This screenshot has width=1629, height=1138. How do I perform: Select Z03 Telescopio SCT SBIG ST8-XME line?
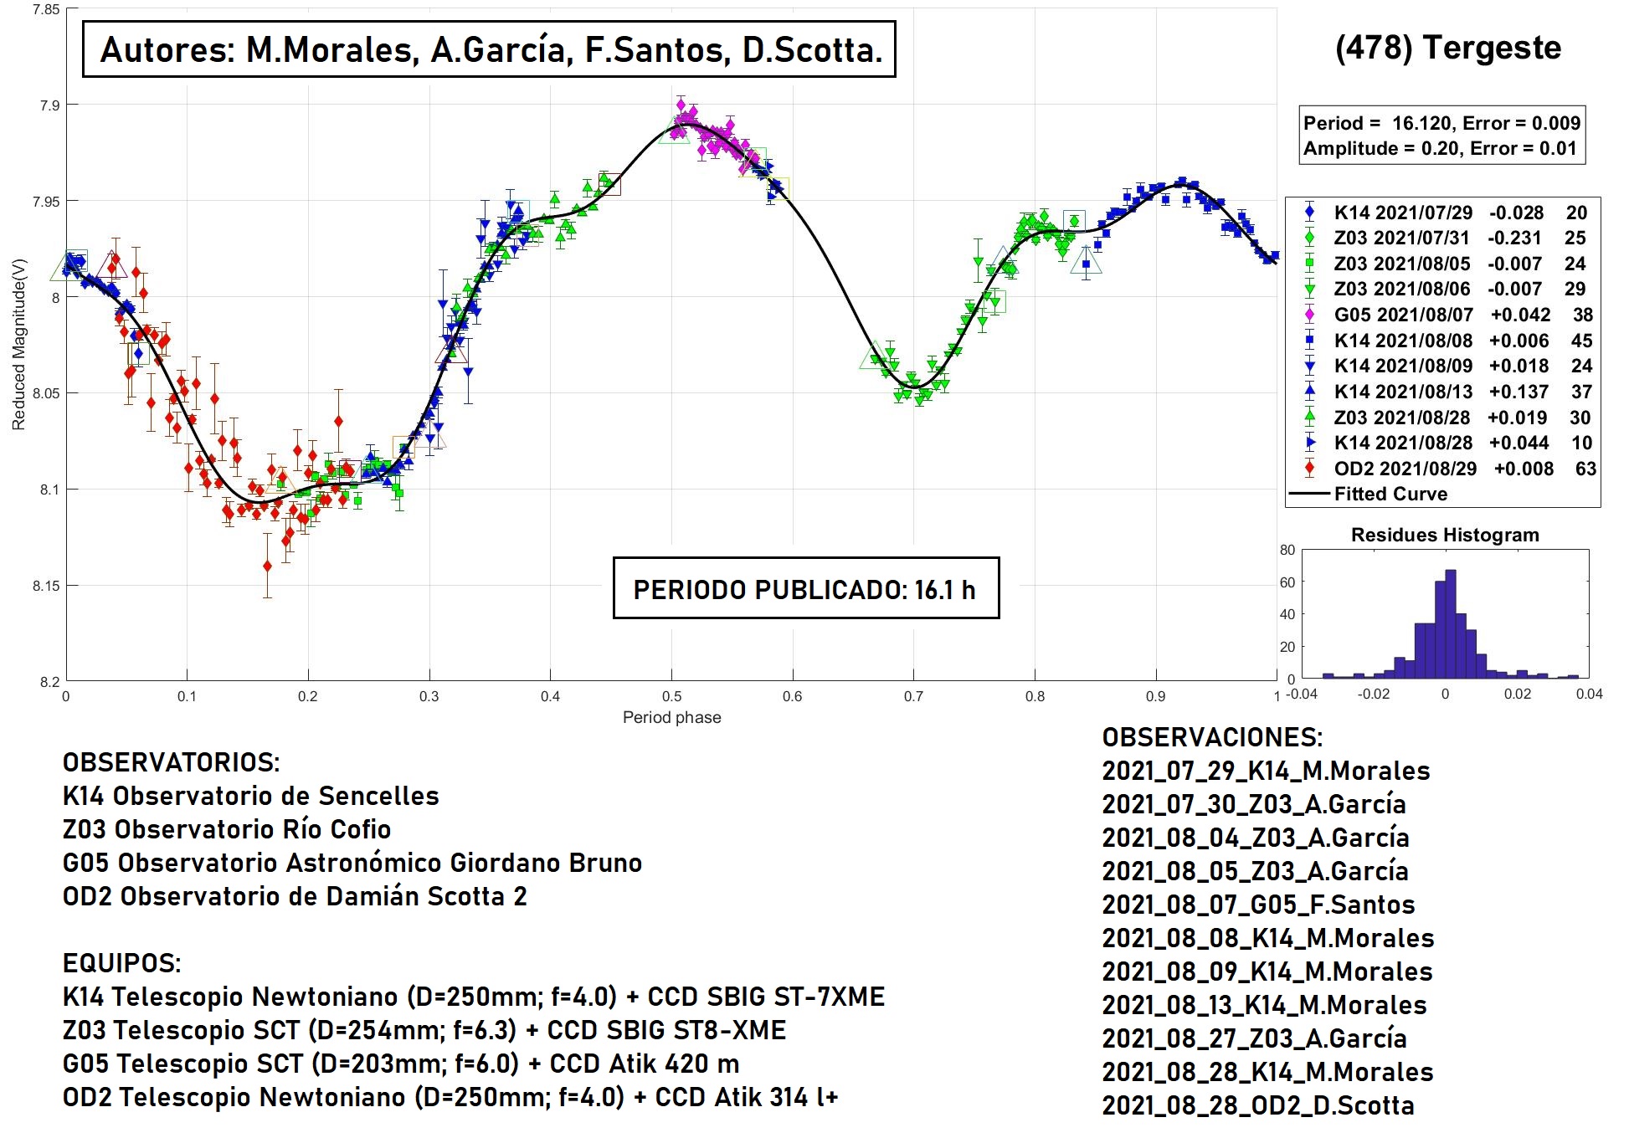click(x=424, y=1030)
